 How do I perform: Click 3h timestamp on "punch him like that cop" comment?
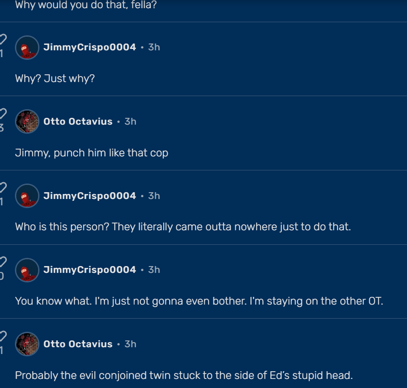(130, 121)
